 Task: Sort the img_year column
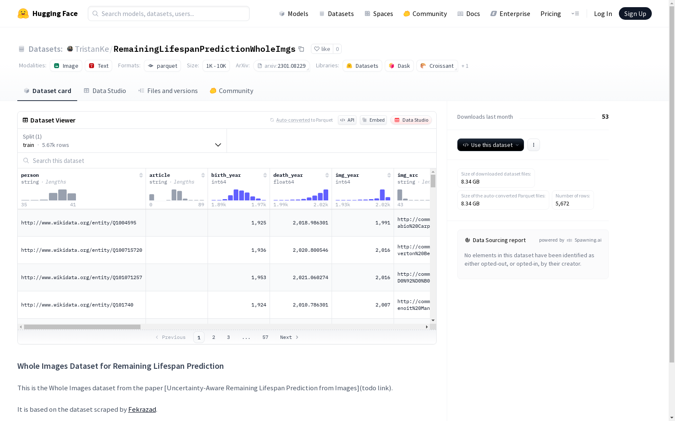pos(389,175)
